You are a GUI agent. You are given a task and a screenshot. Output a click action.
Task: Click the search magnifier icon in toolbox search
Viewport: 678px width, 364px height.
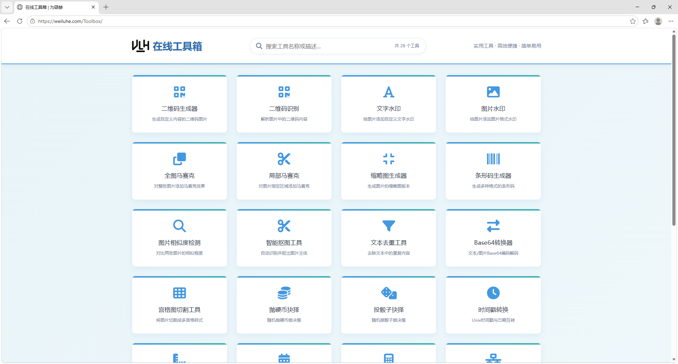click(x=259, y=46)
